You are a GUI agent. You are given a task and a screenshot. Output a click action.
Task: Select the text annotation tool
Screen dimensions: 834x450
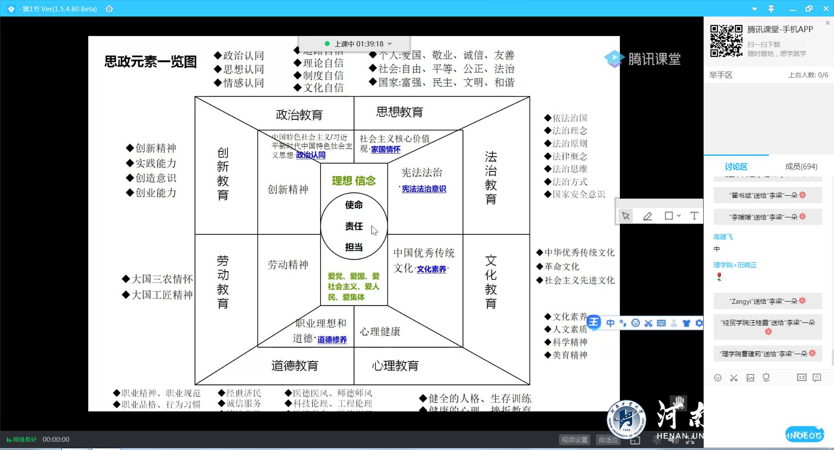pyautogui.click(x=694, y=216)
